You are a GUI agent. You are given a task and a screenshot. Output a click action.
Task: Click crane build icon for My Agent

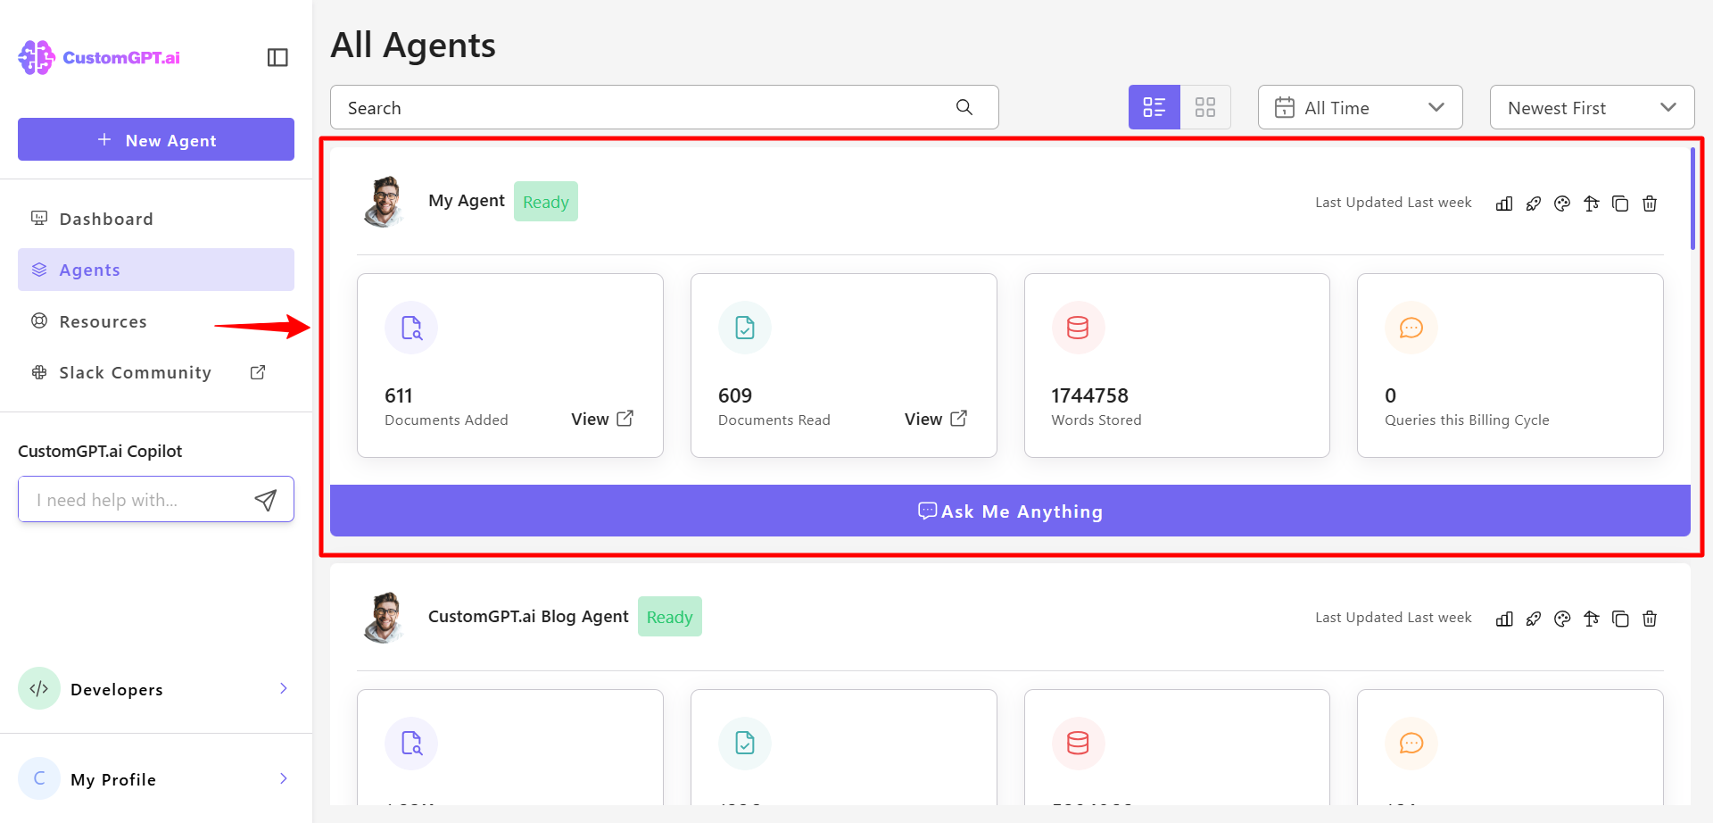(x=1592, y=204)
